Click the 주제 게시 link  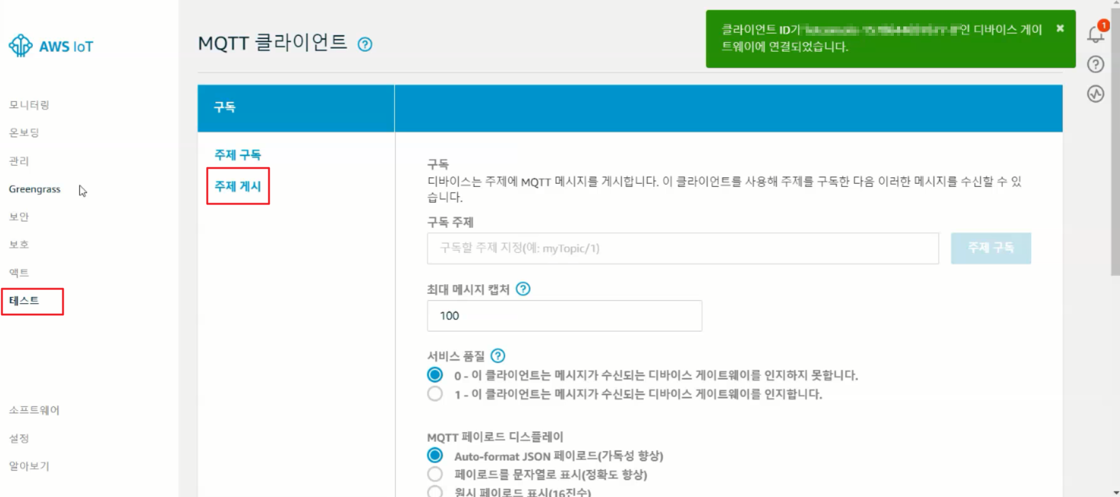click(x=237, y=186)
